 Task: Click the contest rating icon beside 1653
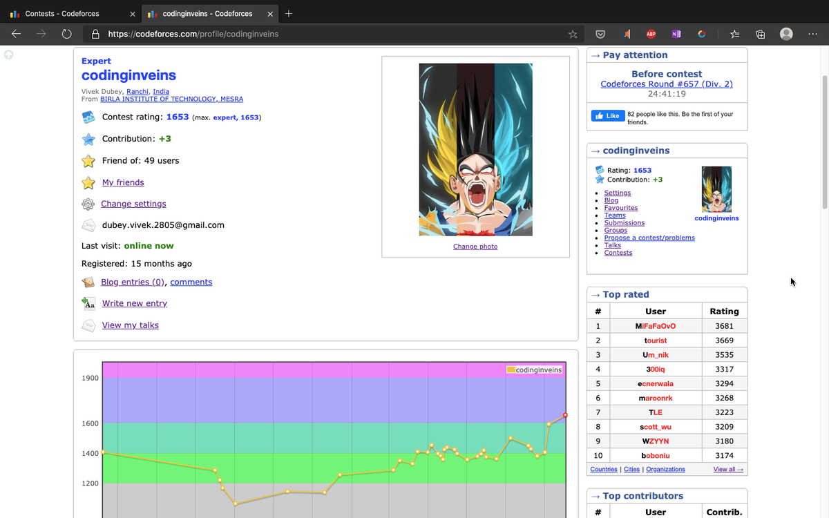point(88,117)
